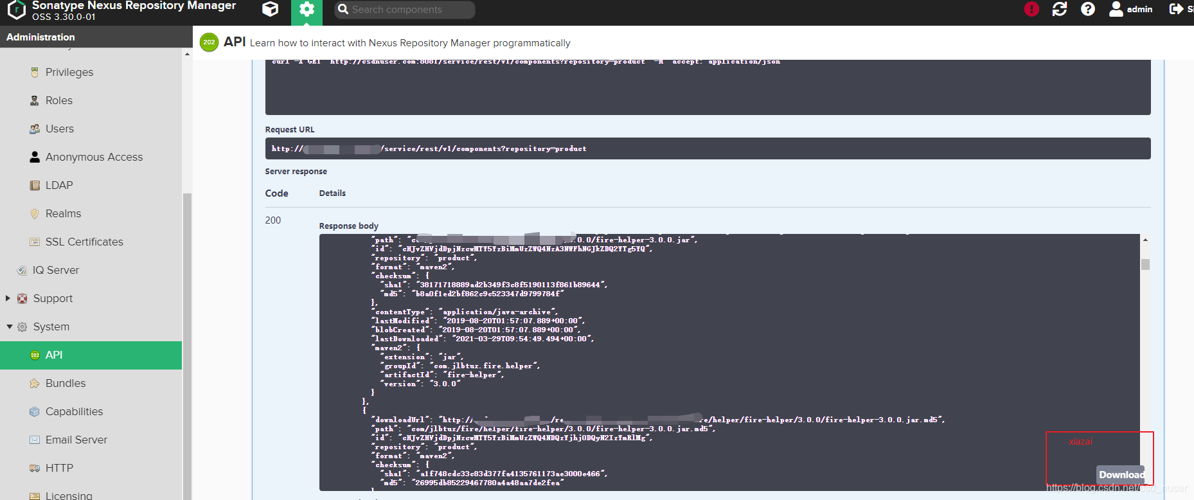
Task: Click the sidebar scrollbar thumb
Action: tap(187, 346)
